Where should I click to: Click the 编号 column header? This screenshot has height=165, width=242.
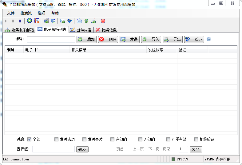[14, 50]
